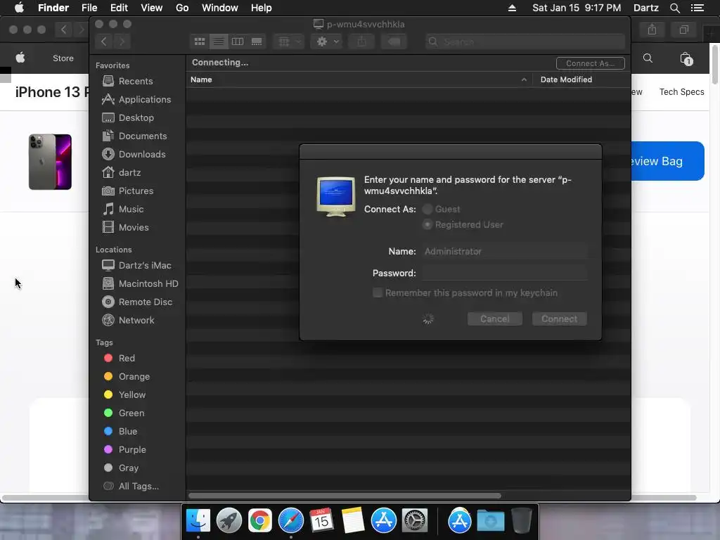Viewport: 720px width, 540px height.
Task: Open Spotlight search in menu bar
Action: point(674,8)
